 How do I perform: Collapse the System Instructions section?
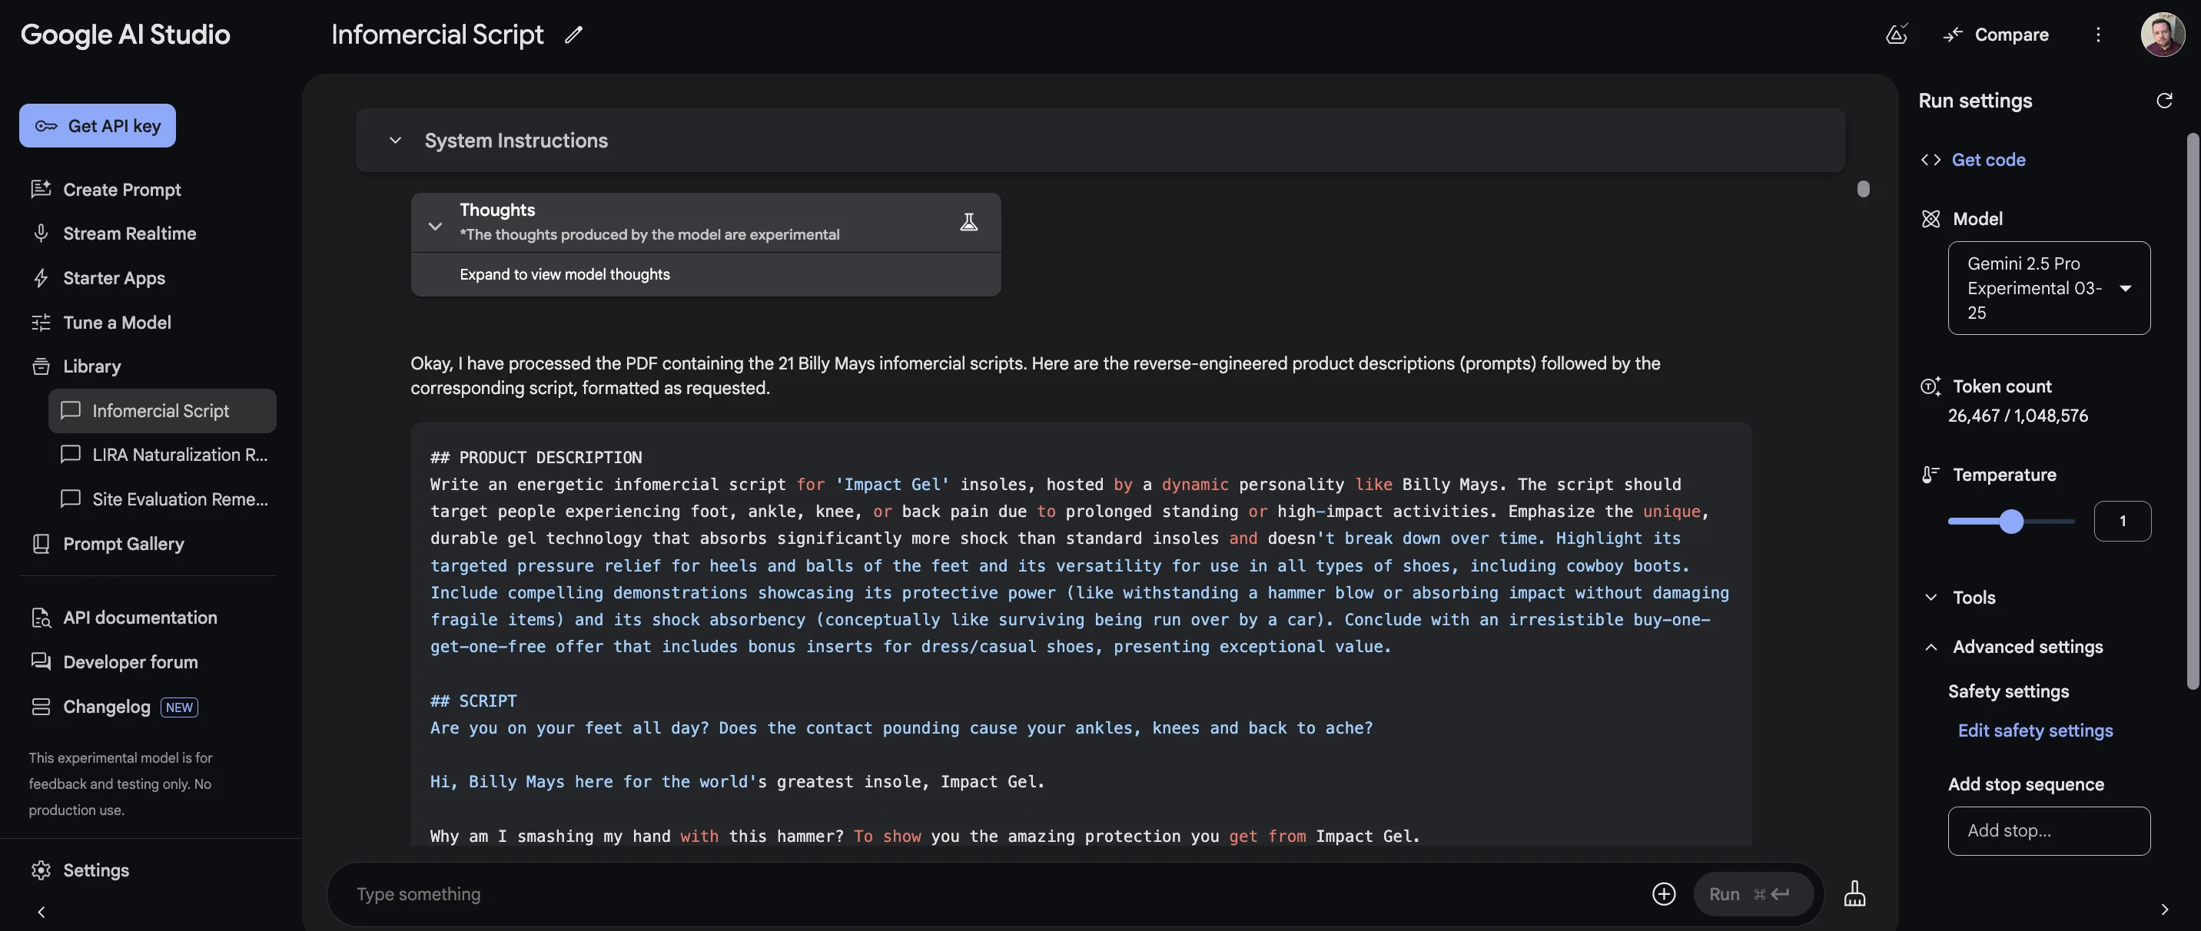[x=395, y=140]
